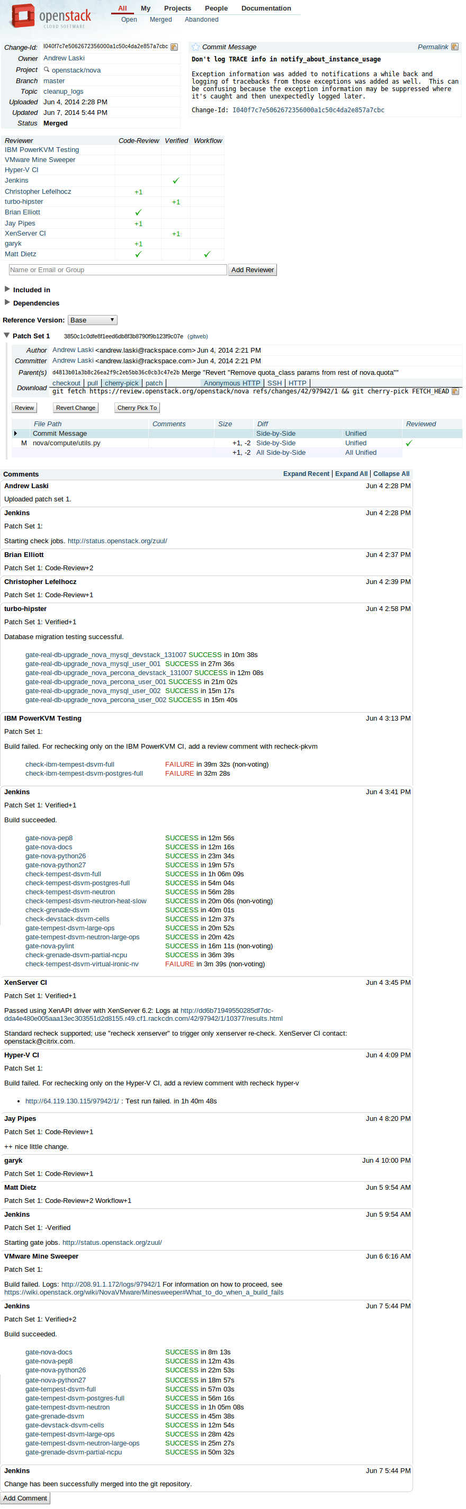Click the copy icon next to Permalink
Viewport: 466px width, 1509px height.
[x=455, y=47]
